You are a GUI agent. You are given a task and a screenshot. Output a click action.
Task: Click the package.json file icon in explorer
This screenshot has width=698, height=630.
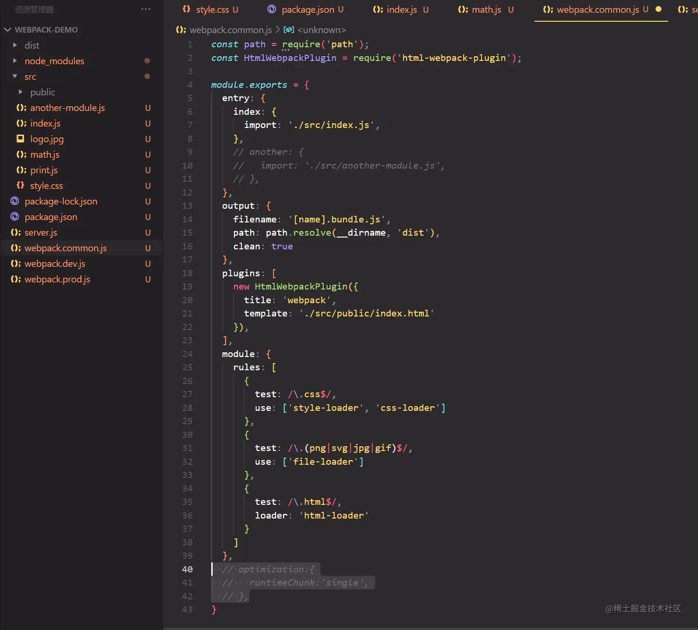coord(15,217)
